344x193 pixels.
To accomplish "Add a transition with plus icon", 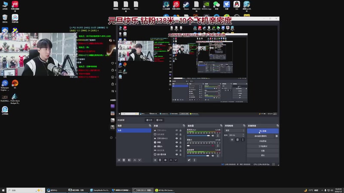I will (x=232, y=140).
